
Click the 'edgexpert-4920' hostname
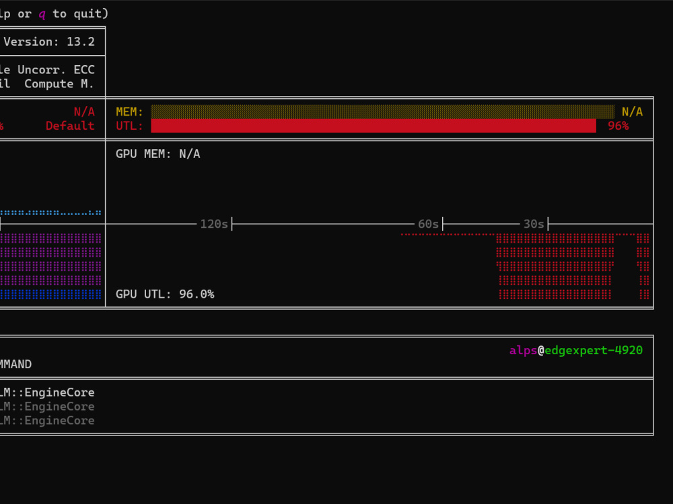[594, 350]
